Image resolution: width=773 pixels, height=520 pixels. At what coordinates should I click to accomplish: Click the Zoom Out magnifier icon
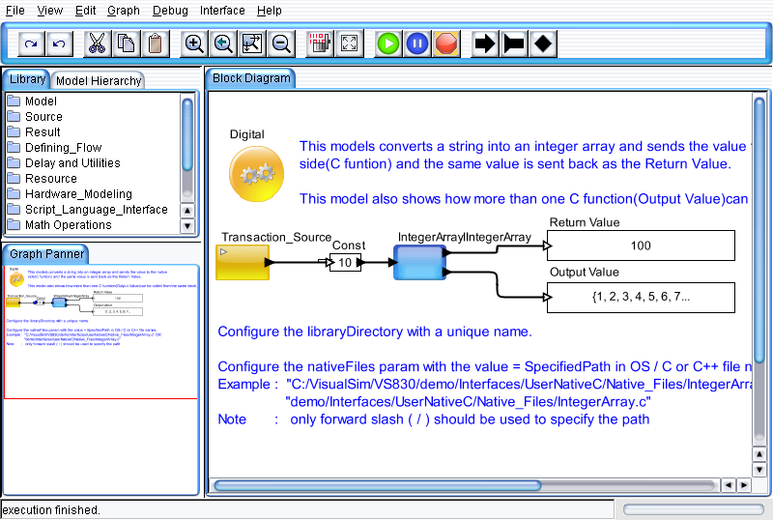coord(281,43)
